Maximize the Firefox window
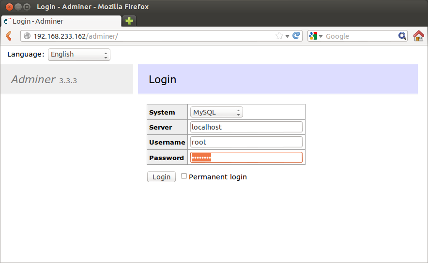Screen dimensions: 428x263 click(27, 7)
